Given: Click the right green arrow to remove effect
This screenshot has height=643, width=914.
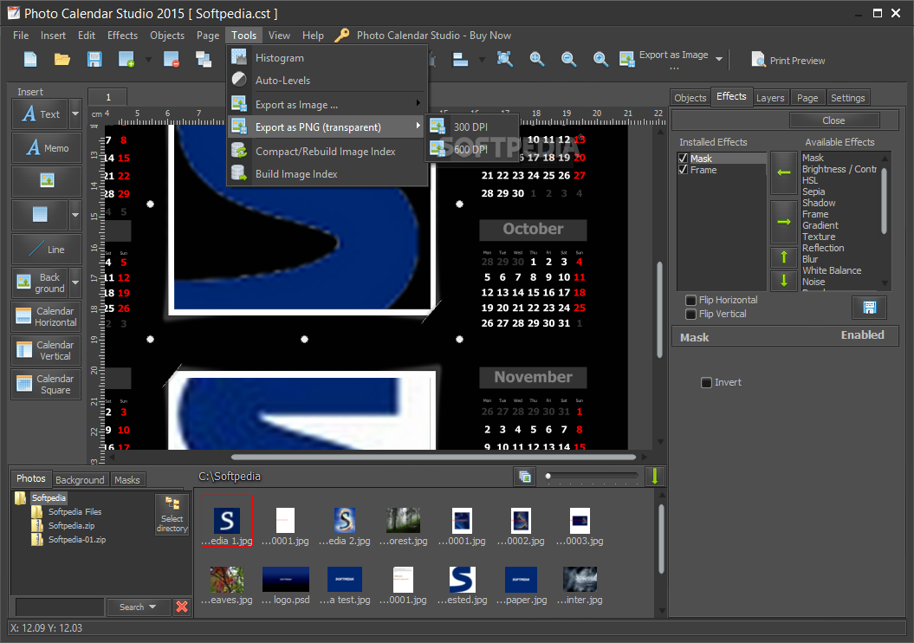Looking at the screenshot, I should [784, 222].
